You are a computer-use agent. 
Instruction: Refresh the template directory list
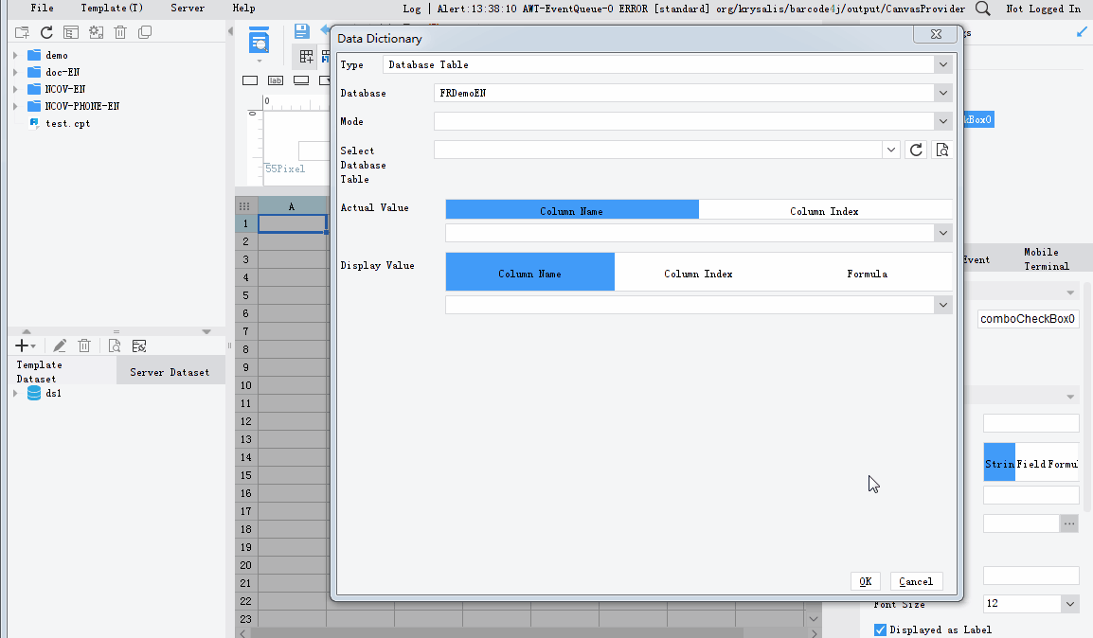(45, 31)
